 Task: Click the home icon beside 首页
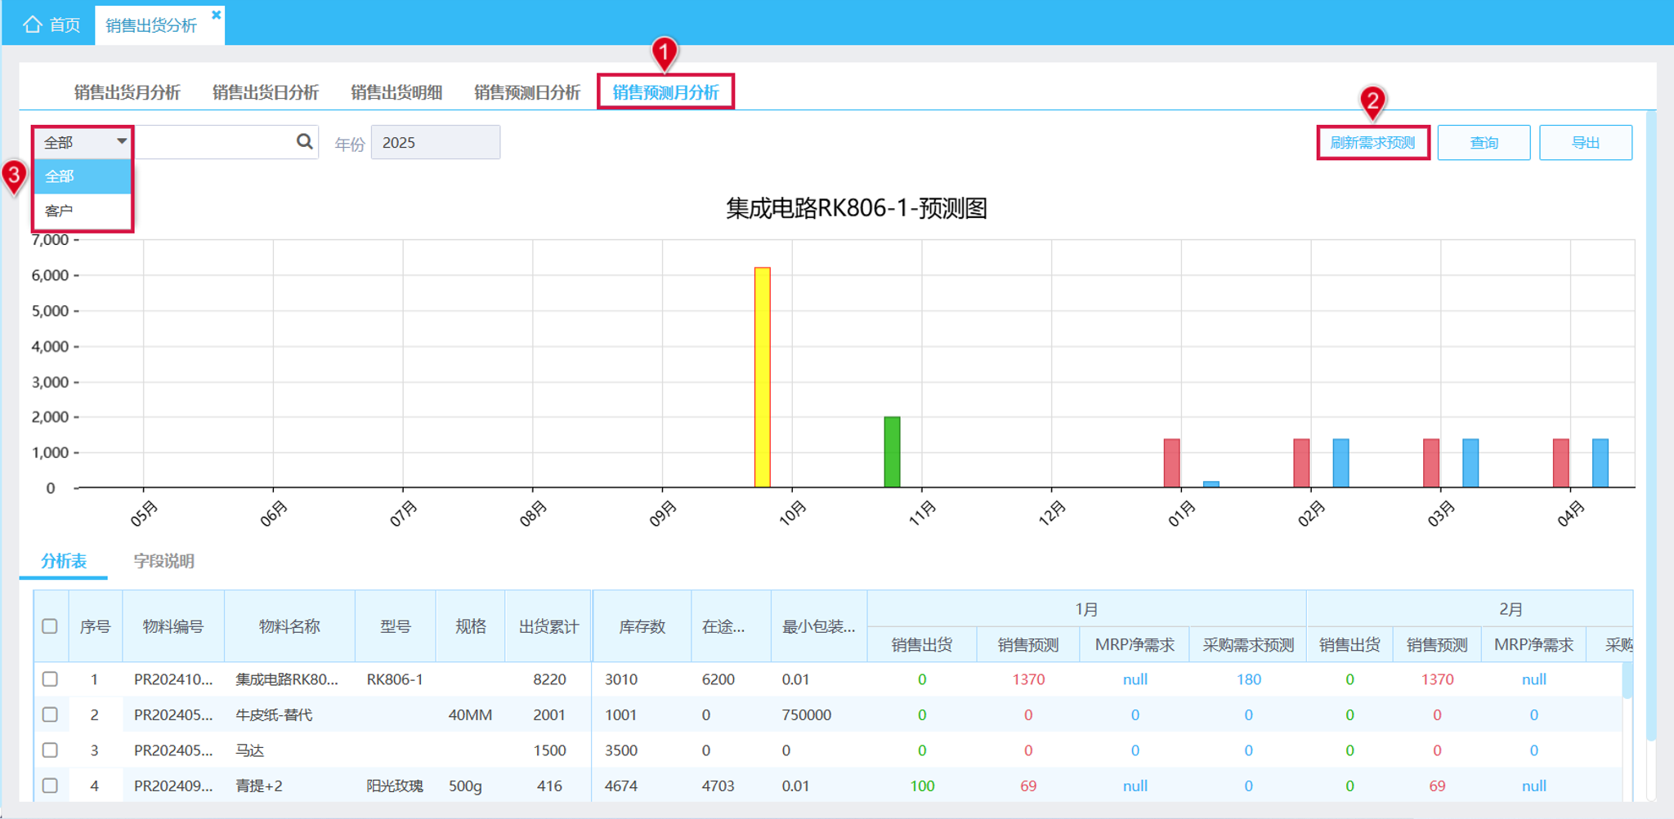point(32,24)
